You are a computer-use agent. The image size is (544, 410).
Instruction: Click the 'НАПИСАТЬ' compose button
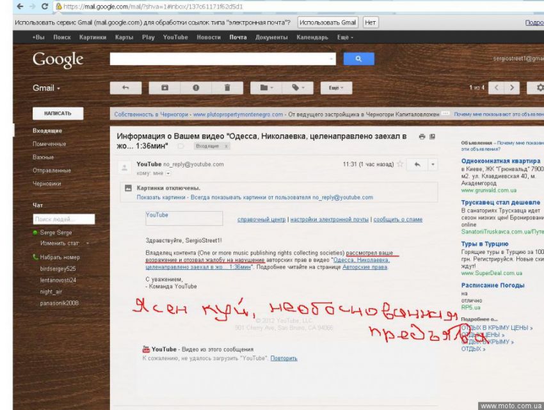click(x=58, y=113)
